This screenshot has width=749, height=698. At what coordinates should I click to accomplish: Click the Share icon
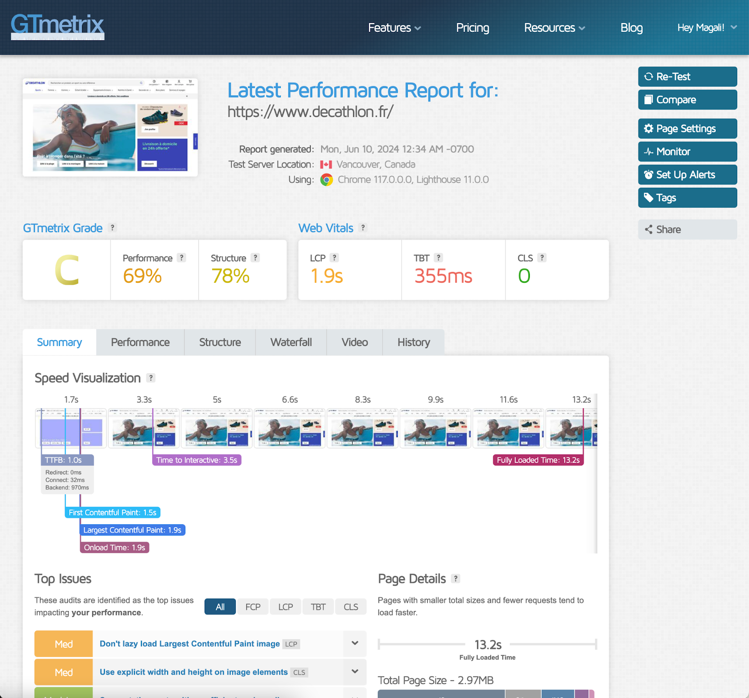click(x=648, y=229)
